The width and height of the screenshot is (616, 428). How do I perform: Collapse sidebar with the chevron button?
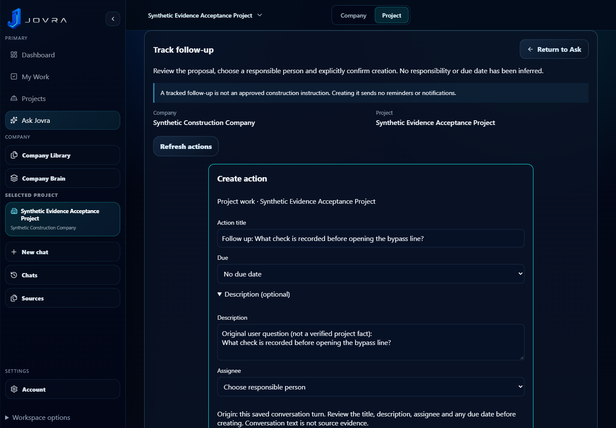coord(113,19)
